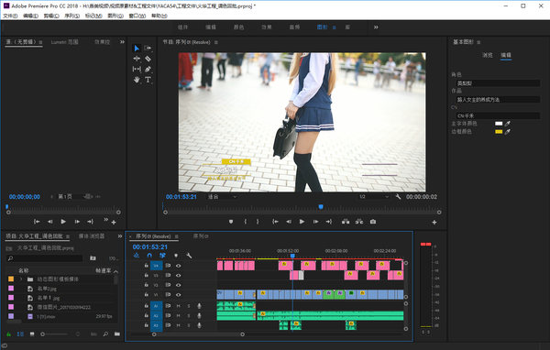Open the Sequence menu

pyautogui.click(x=71, y=16)
